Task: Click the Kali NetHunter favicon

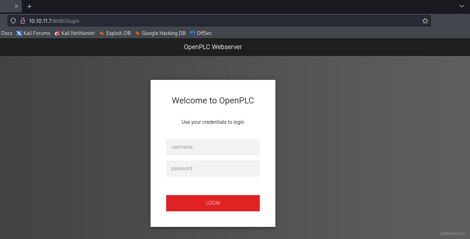Action: pyautogui.click(x=57, y=33)
